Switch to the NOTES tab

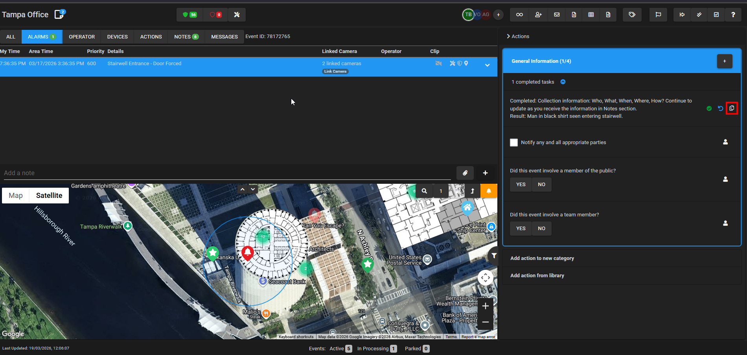tap(186, 37)
